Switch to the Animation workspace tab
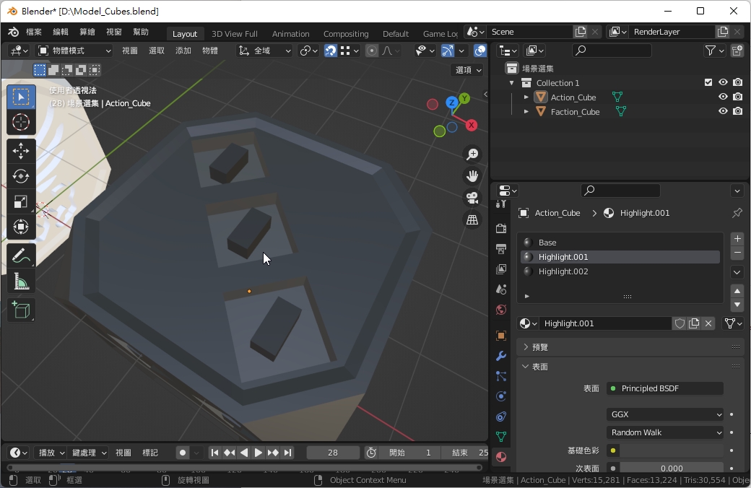Viewport: 751px width, 488px height. pos(290,34)
